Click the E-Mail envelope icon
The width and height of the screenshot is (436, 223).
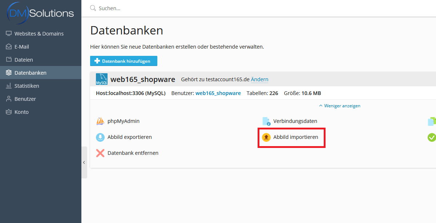9,47
